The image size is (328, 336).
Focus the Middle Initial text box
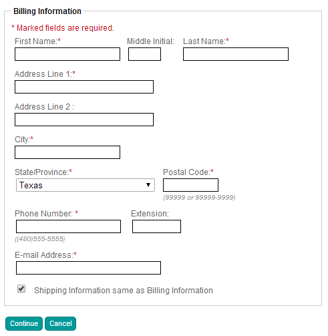point(144,54)
